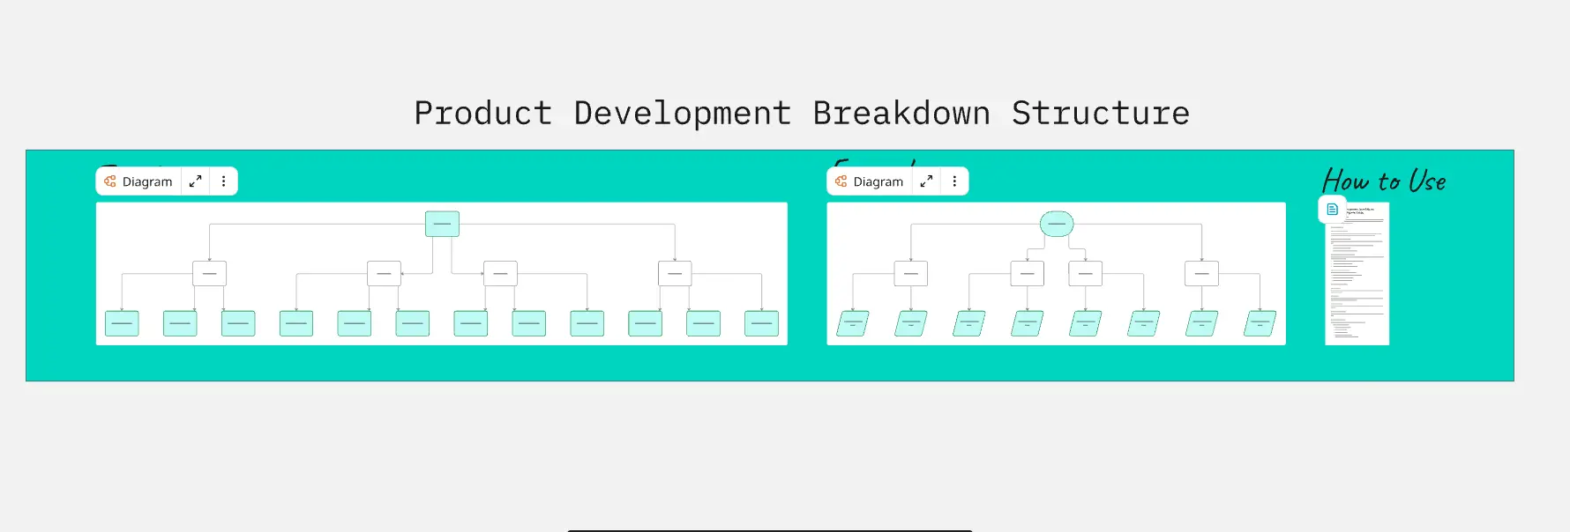Viewport: 1570px width, 532px height.
Task: Select the leftmost parallelogram in right diagram
Action: pyautogui.click(x=853, y=323)
